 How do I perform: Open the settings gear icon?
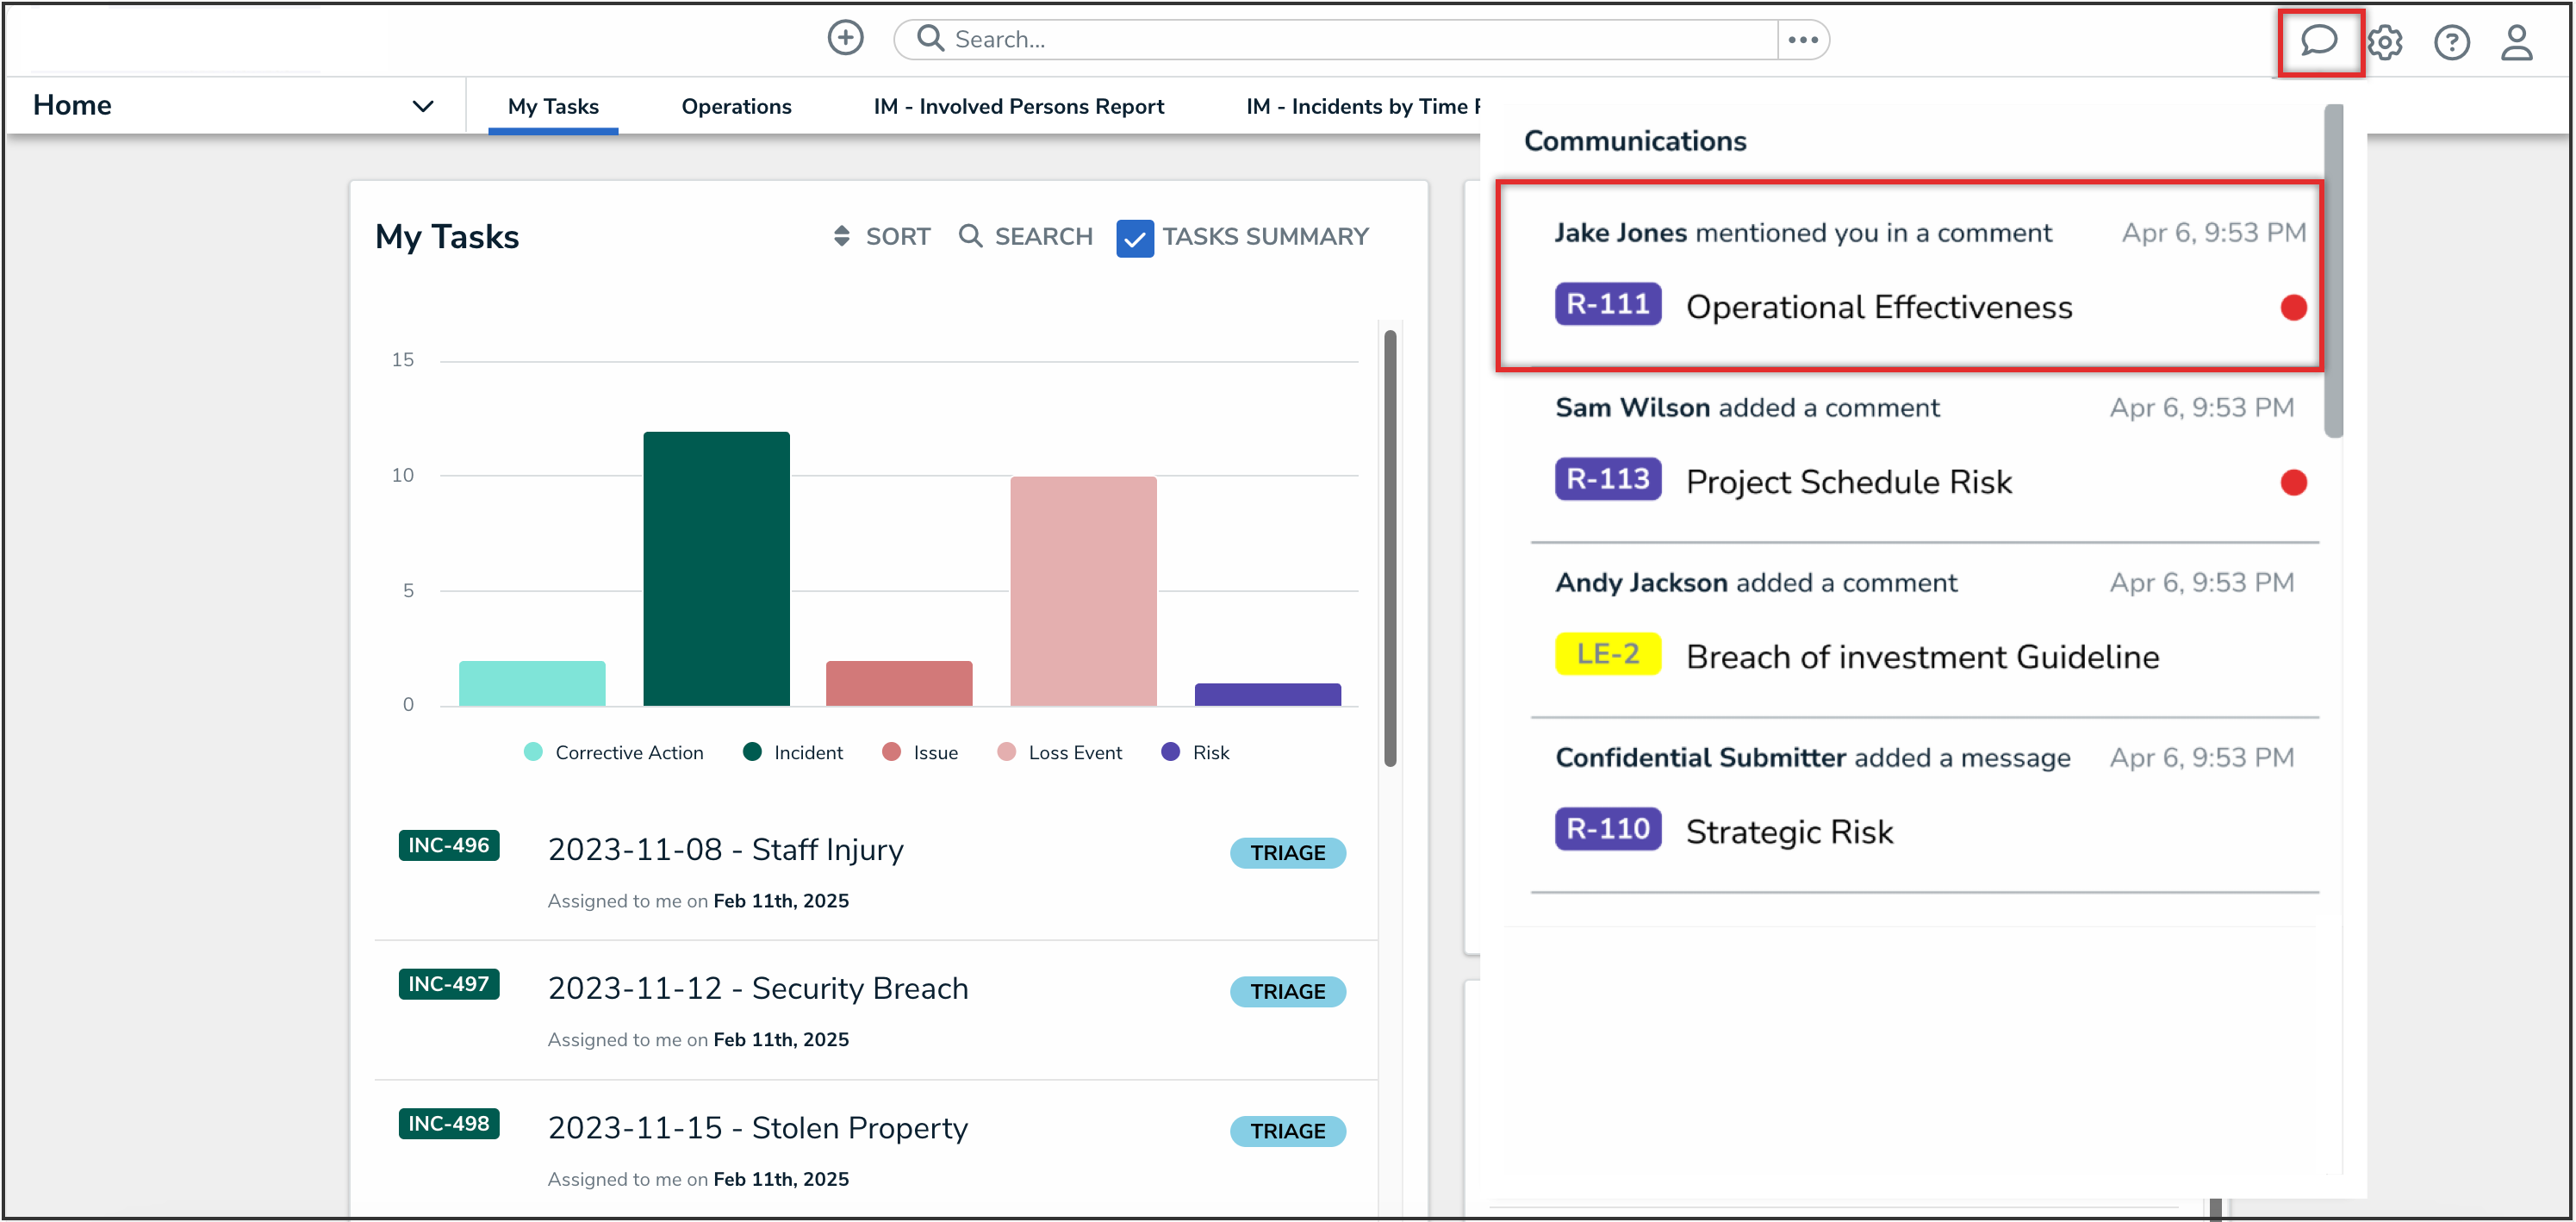point(2385,42)
